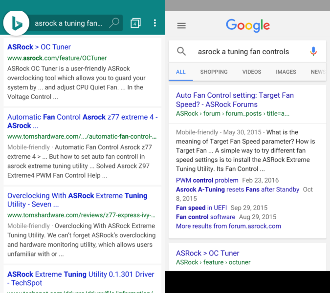Open ASRock feature octuner breadcrumb
Screen dimensions: 330x293
click(x=213, y=262)
